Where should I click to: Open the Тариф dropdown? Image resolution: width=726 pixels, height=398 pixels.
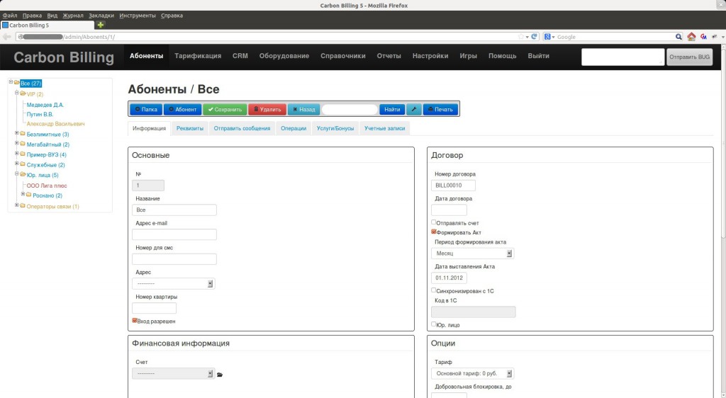pyautogui.click(x=473, y=373)
